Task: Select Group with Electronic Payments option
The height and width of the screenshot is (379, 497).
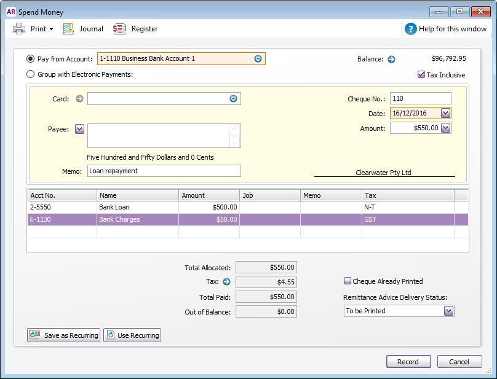Action: 31,74
